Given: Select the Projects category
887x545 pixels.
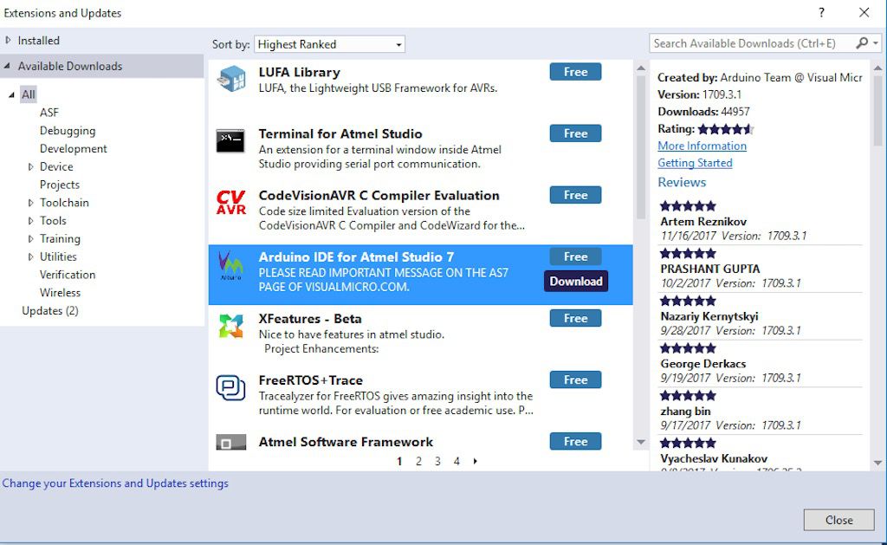Looking at the screenshot, I should coord(60,185).
